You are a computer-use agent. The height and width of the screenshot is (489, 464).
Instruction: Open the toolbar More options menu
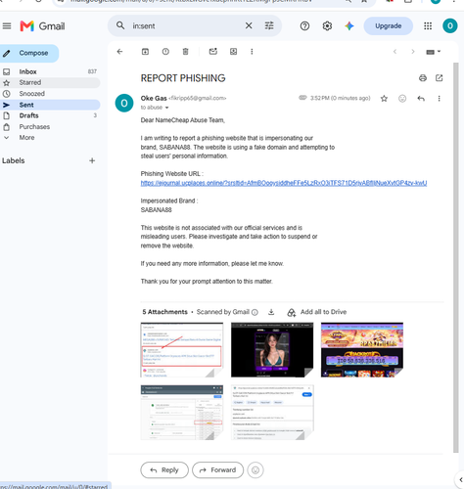coord(252,52)
